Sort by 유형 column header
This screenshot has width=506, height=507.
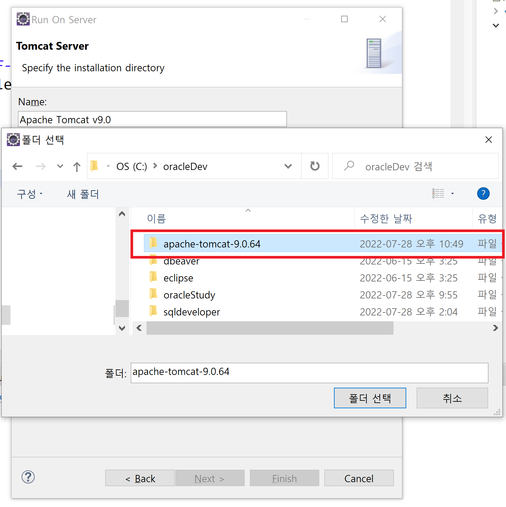487,218
